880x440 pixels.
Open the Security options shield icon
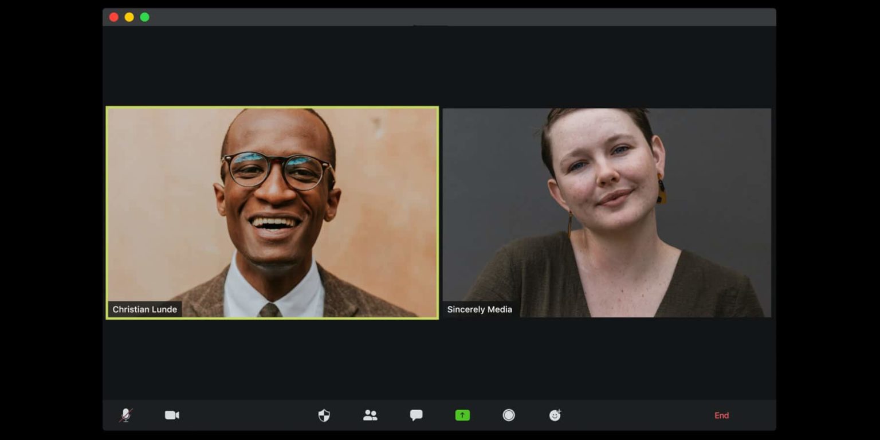[x=324, y=415]
